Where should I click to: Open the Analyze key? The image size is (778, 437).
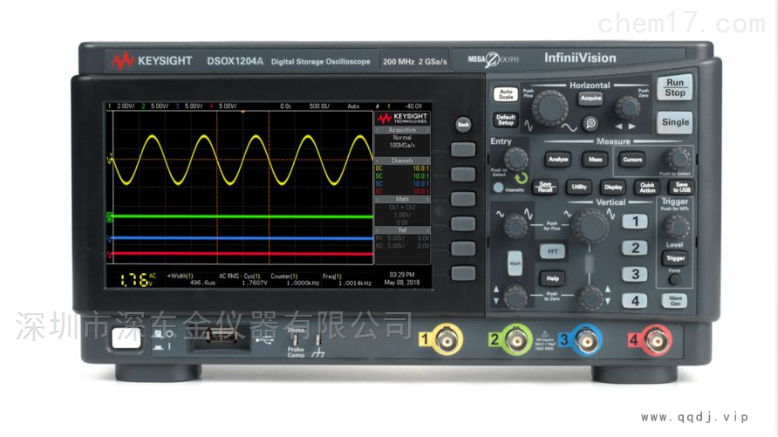click(557, 160)
